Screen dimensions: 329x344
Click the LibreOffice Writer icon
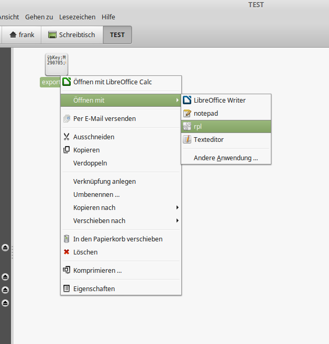coord(187,100)
